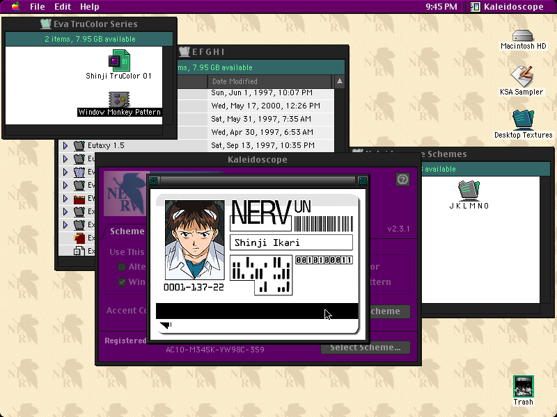This screenshot has width=557, height=417.
Task: Click the date 'Sat, Sep 13, 1997, 10:35 PM'
Action: pyautogui.click(x=263, y=145)
